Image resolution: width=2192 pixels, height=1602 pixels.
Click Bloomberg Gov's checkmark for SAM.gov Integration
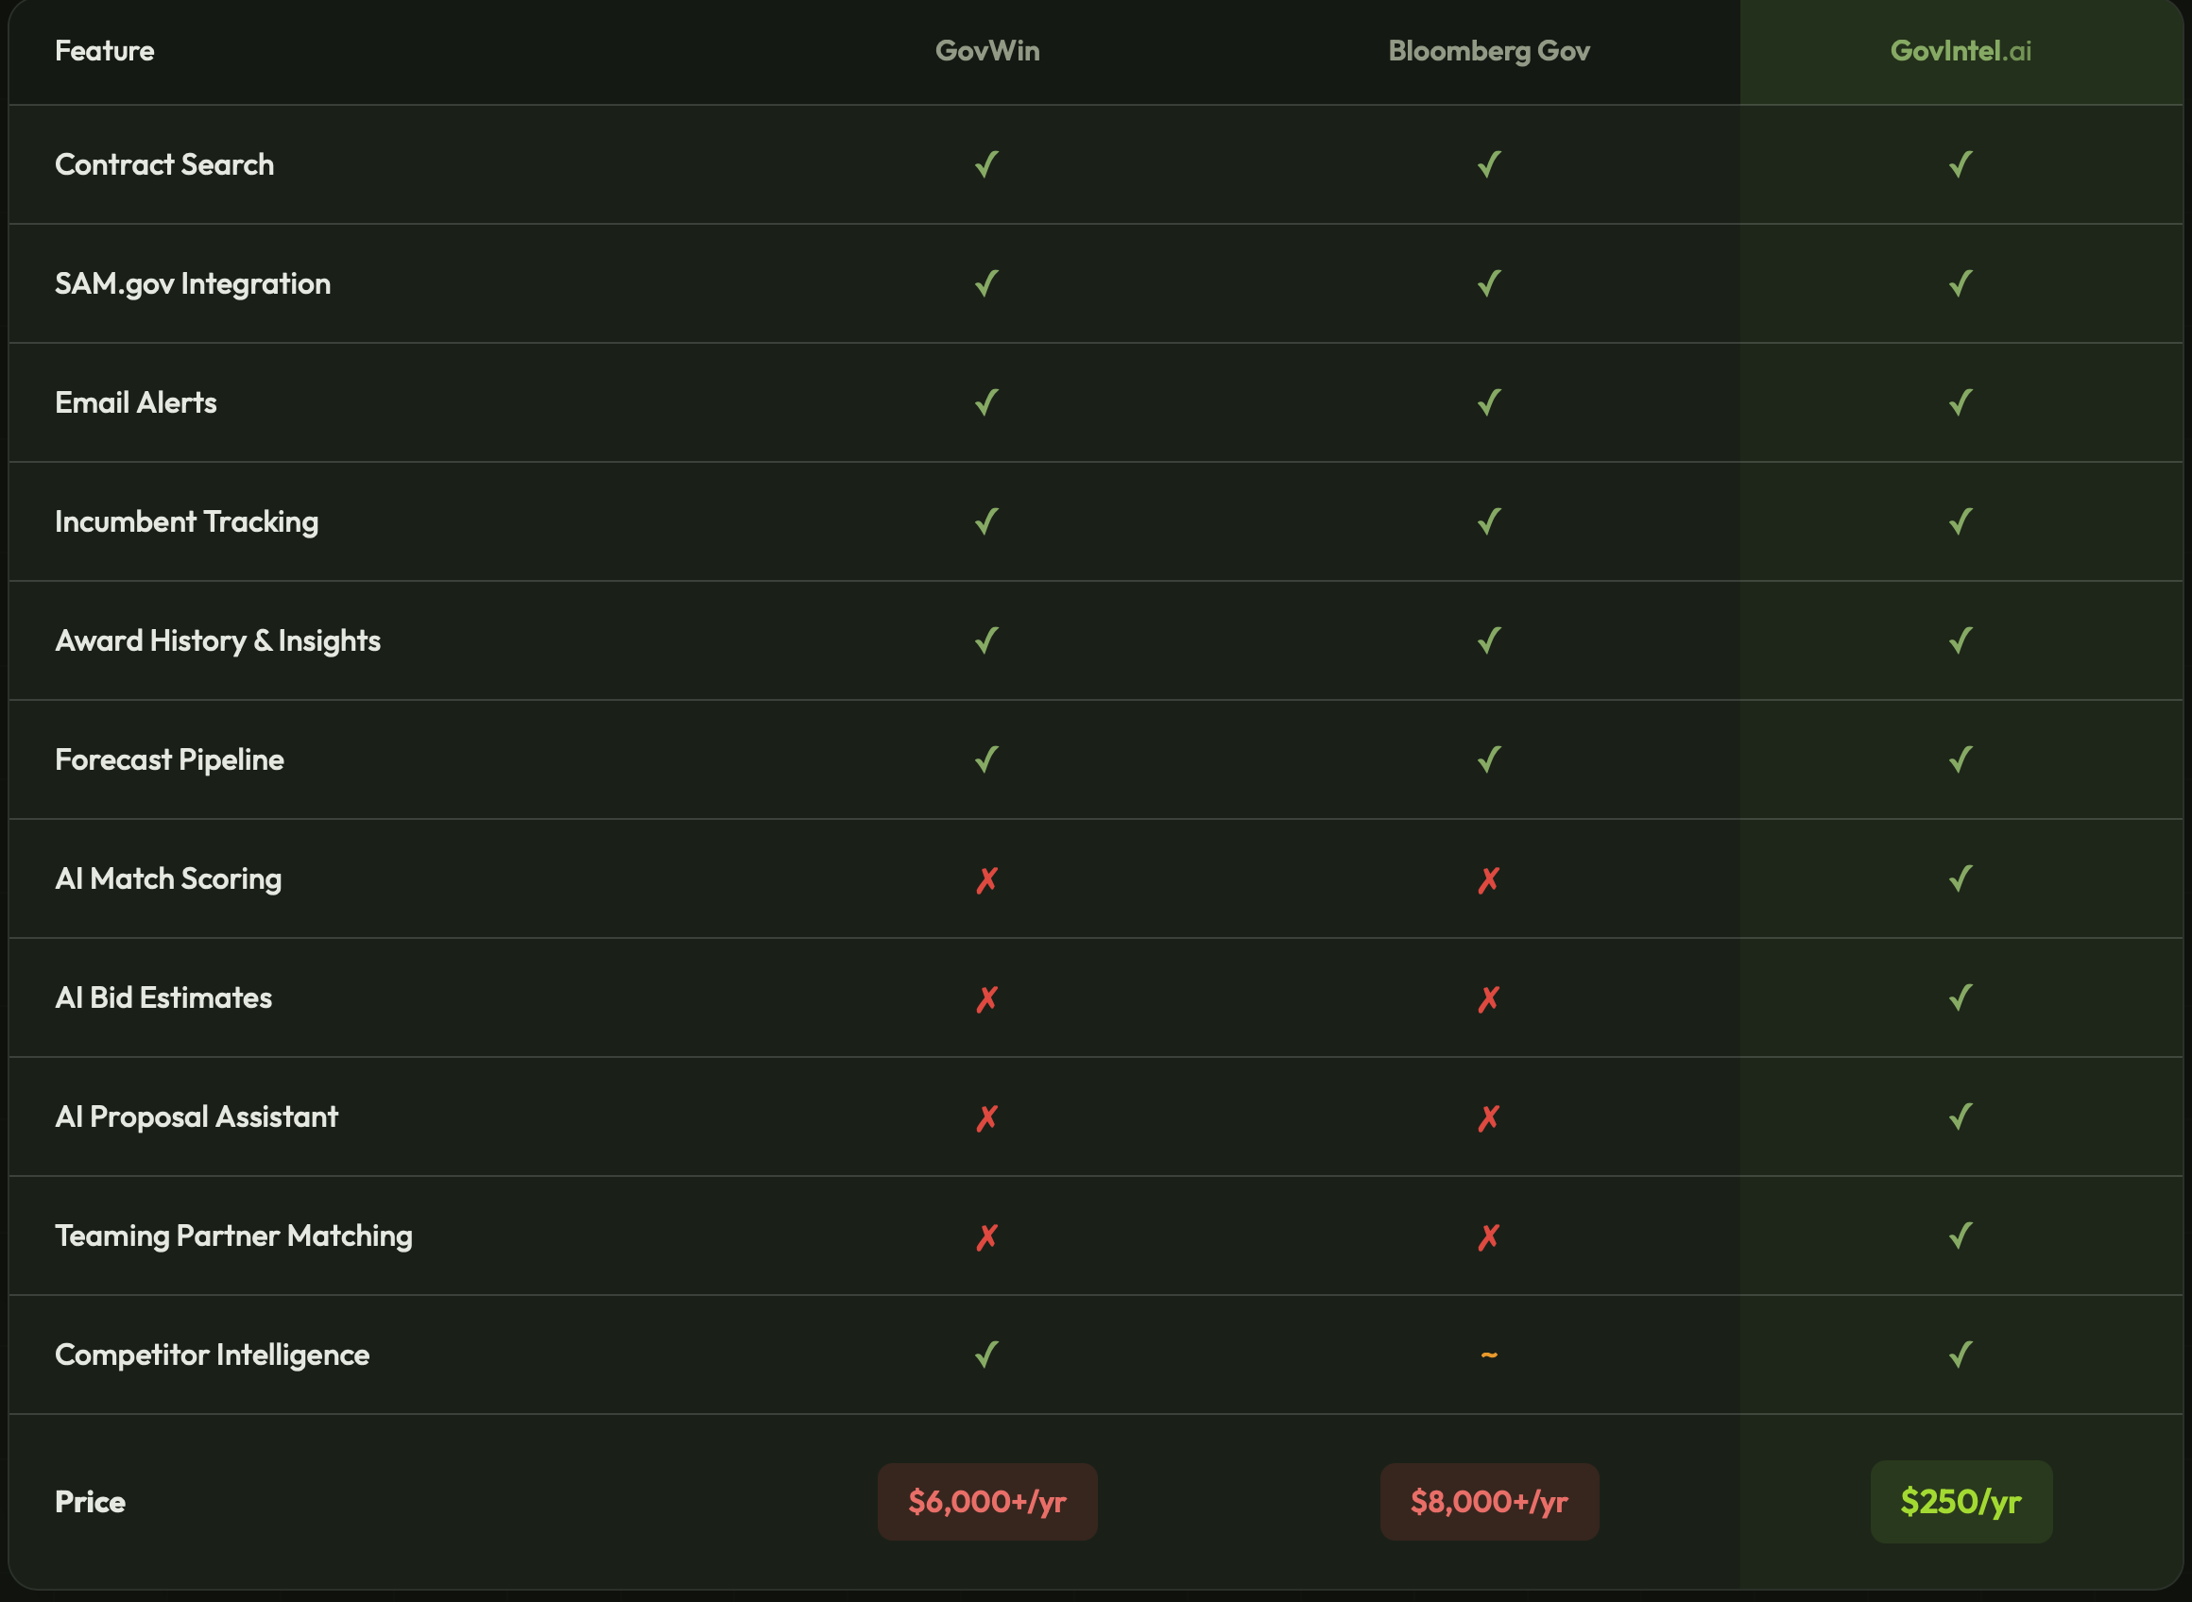tap(1488, 283)
